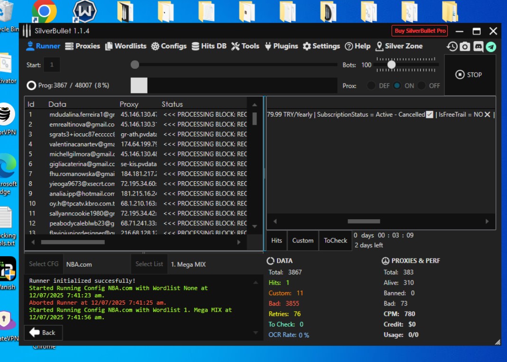This screenshot has width=507, height=362.
Task: Click the Bots count slider handle
Action: pyautogui.click(x=391, y=65)
